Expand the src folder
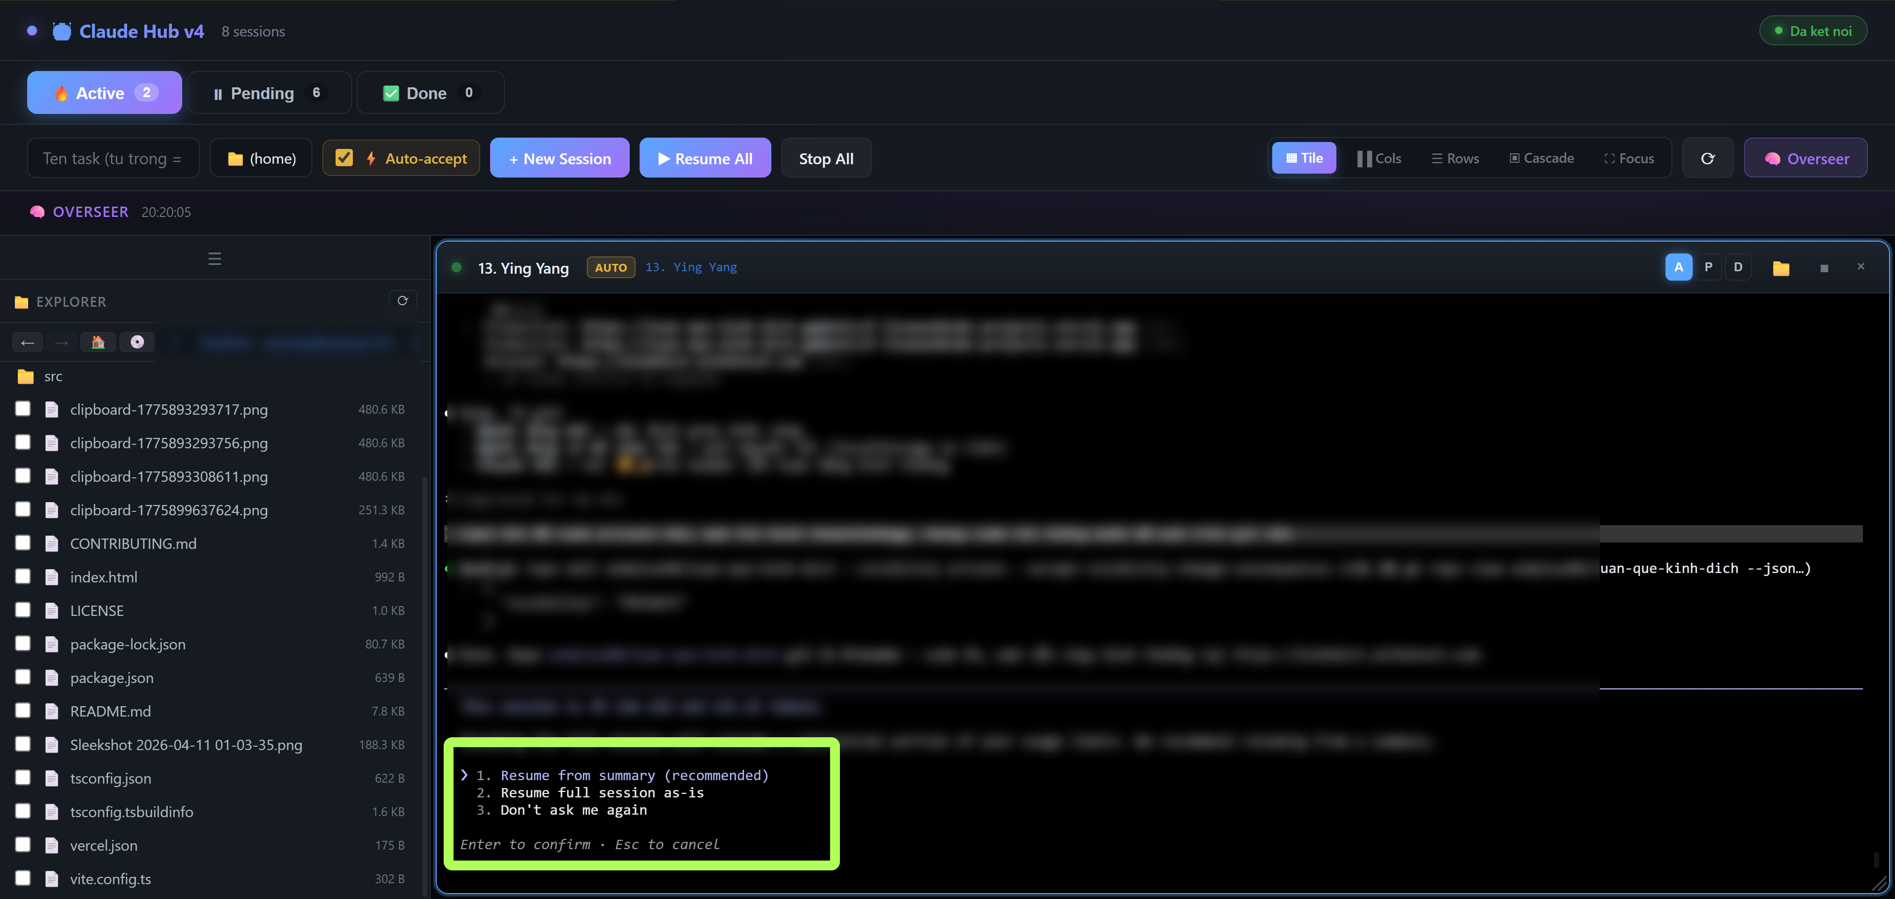1895x899 pixels. pyautogui.click(x=53, y=376)
